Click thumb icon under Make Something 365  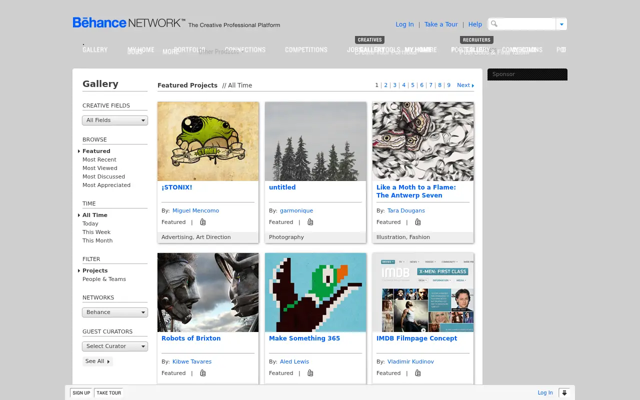click(310, 373)
